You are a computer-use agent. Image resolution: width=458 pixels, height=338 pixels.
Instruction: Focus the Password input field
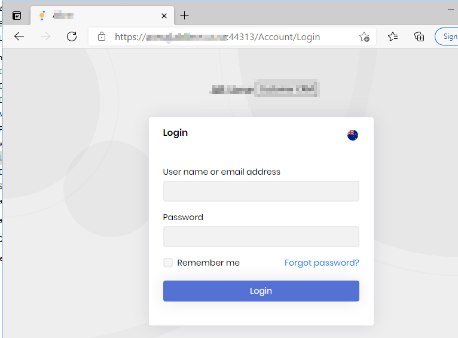(x=261, y=237)
